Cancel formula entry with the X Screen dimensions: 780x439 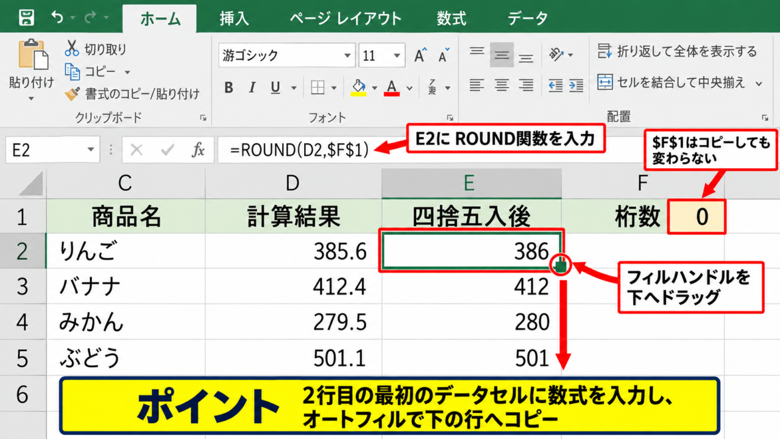[136, 150]
